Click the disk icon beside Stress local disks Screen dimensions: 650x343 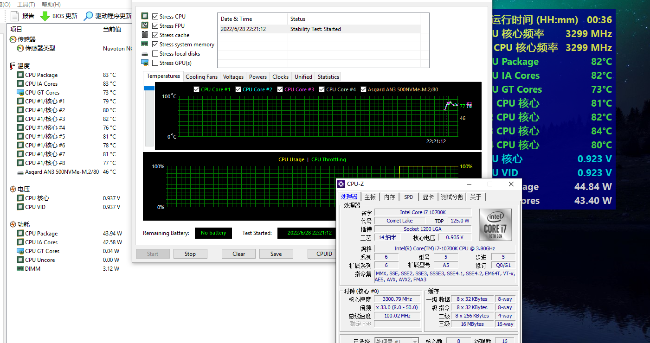pyautogui.click(x=145, y=54)
